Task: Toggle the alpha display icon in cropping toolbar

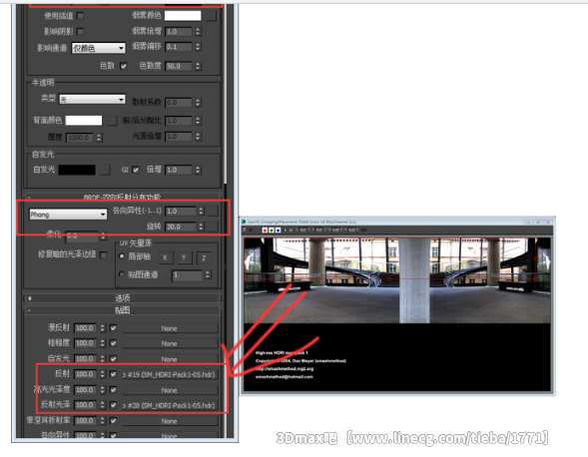Action: [285, 230]
